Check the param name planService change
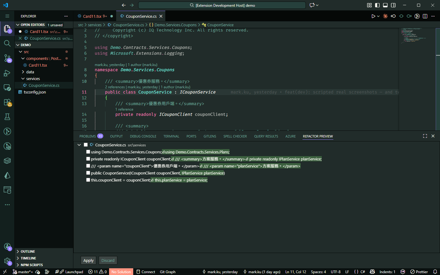The height and width of the screenshot is (275, 440). (88, 166)
